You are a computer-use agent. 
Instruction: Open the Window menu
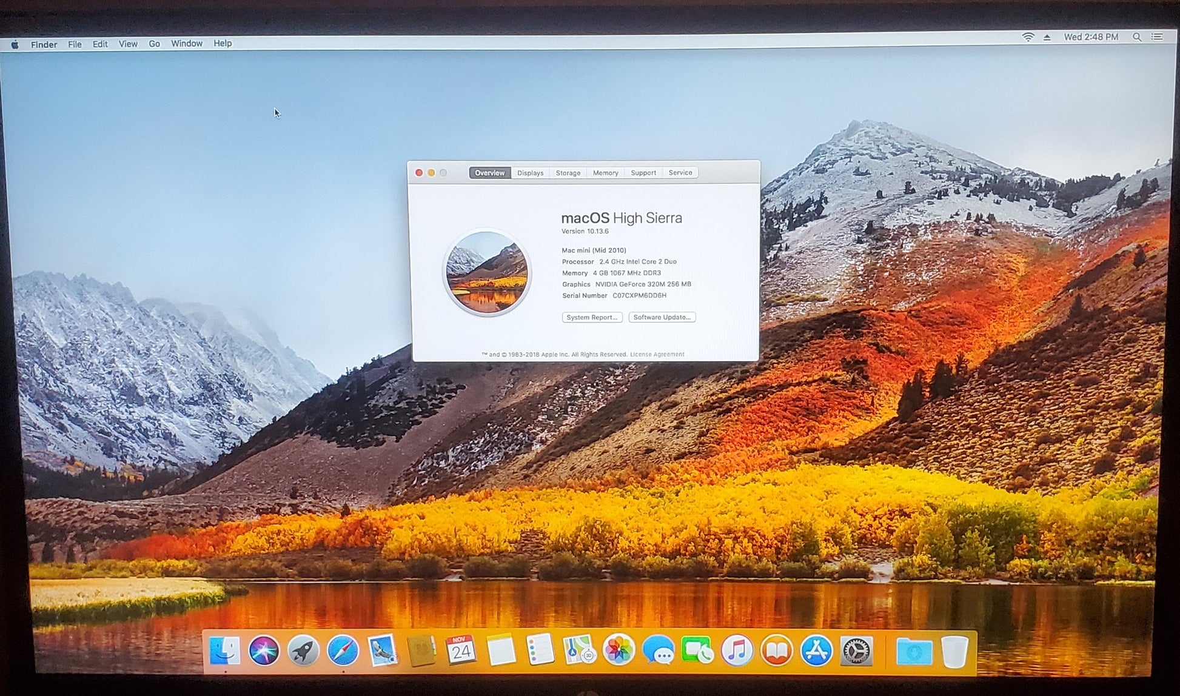coord(187,44)
